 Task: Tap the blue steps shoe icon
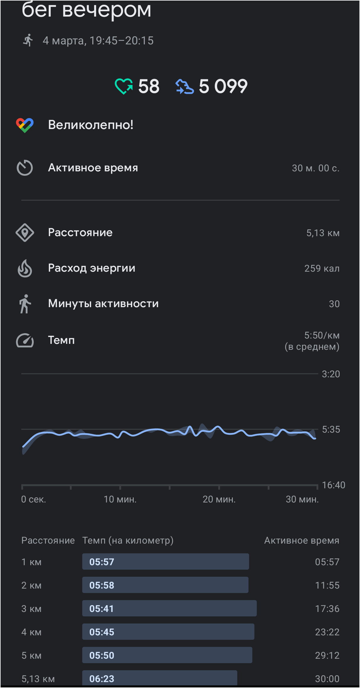coord(185,87)
